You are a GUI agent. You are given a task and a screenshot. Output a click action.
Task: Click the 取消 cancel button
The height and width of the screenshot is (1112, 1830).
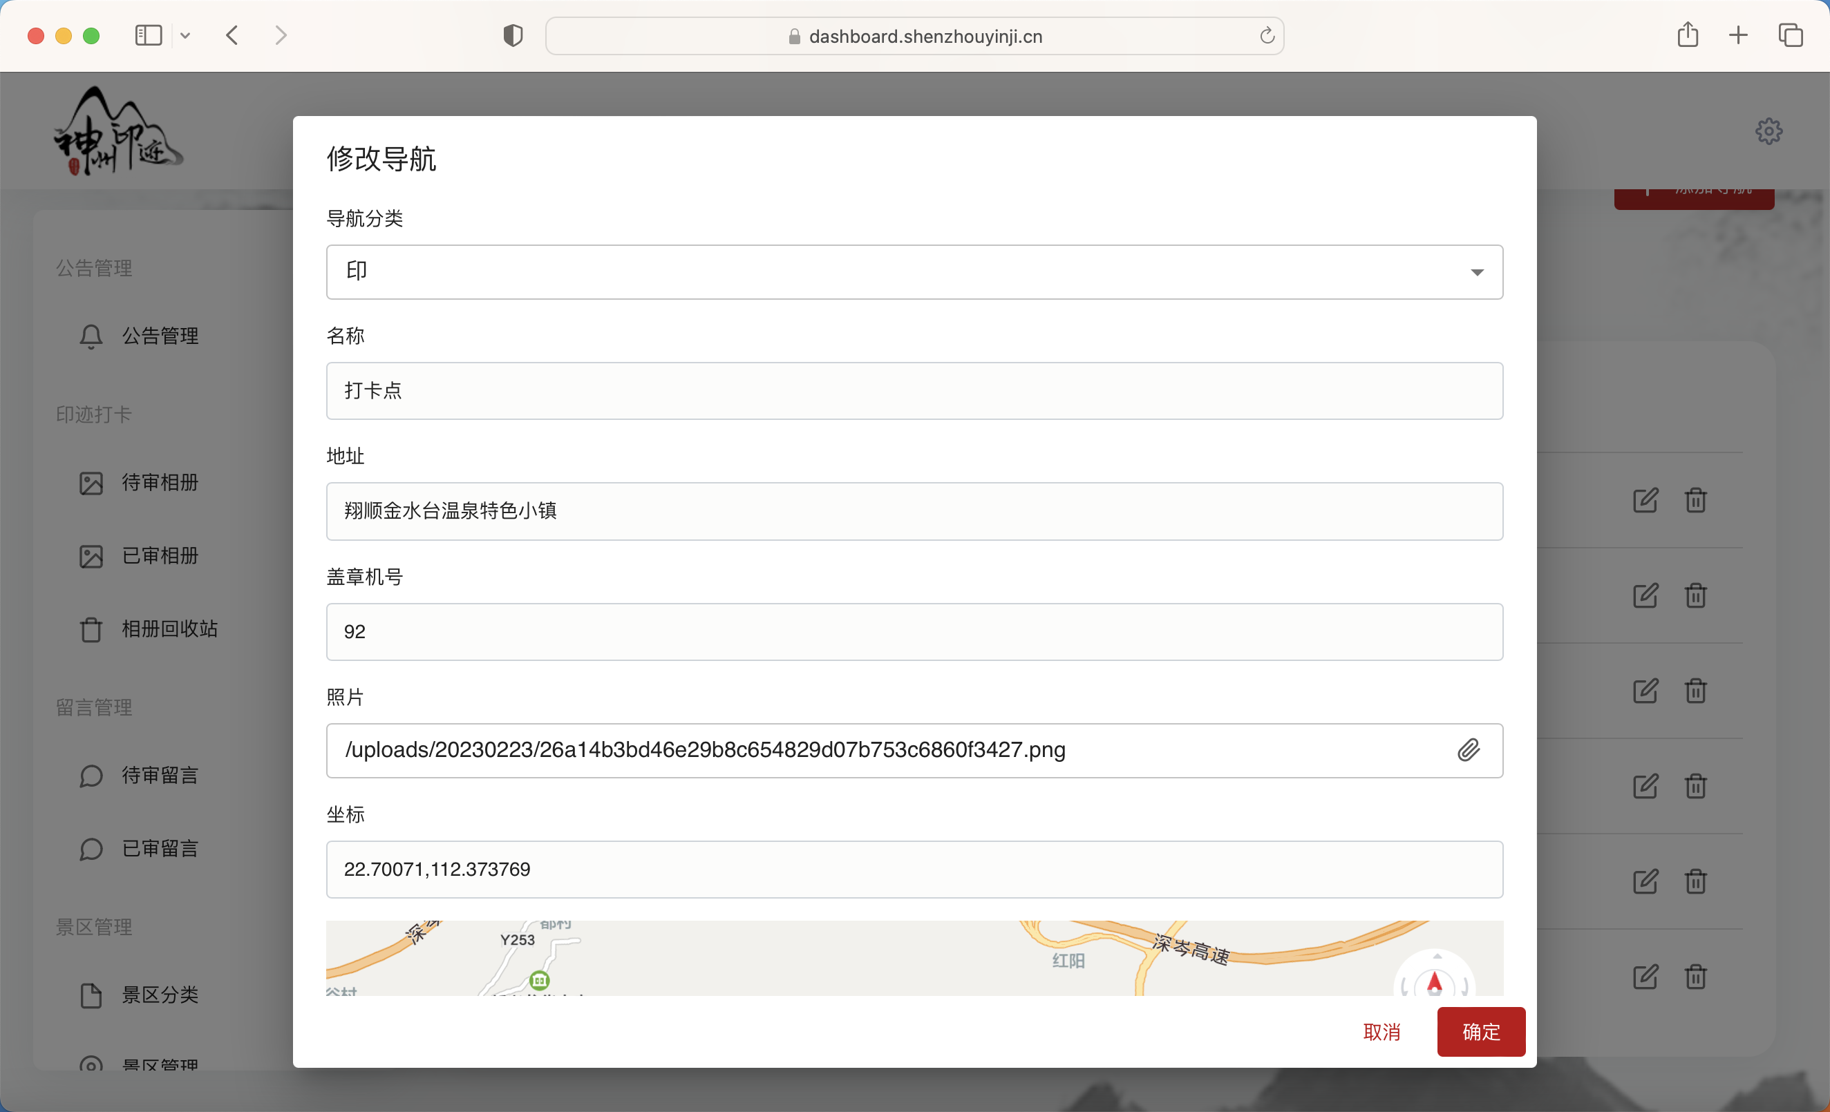pyautogui.click(x=1381, y=1032)
